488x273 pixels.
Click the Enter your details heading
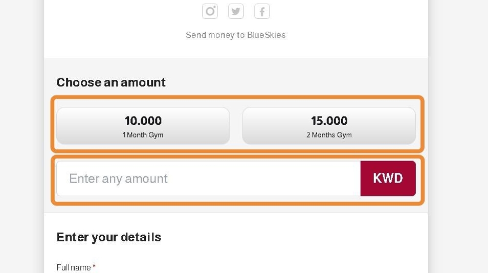tap(108, 237)
